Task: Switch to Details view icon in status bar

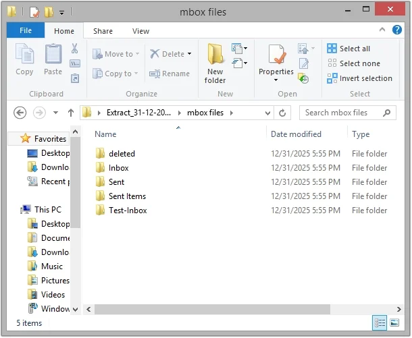Action: 380,322
